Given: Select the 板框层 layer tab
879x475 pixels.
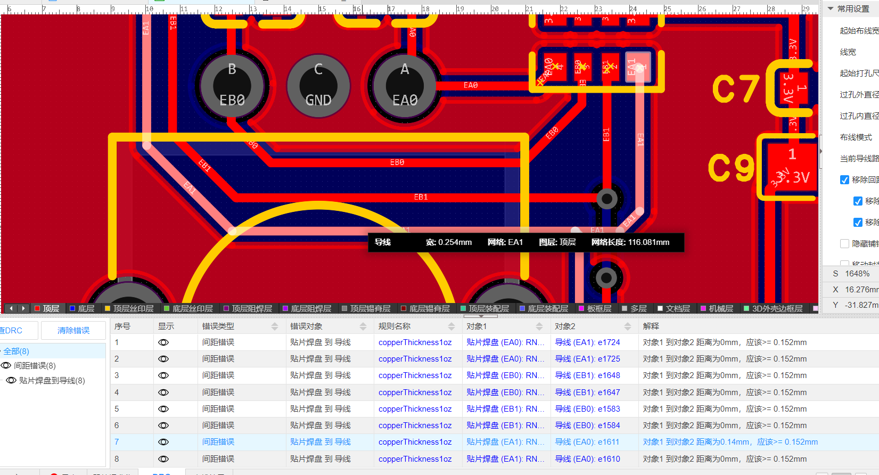Looking at the screenshot, I should point(595,308).
